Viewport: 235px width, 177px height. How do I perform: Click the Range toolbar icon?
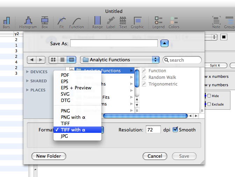tap(98, 21)
